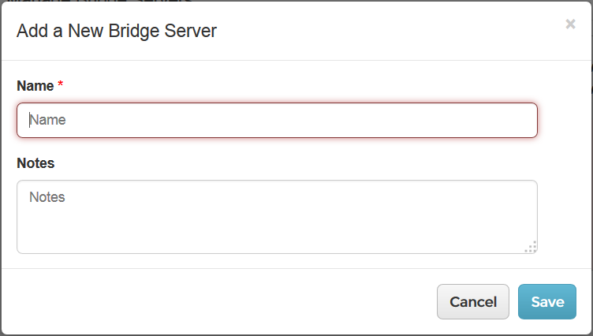Discard changes with the Cancel button

coord(473,302)
